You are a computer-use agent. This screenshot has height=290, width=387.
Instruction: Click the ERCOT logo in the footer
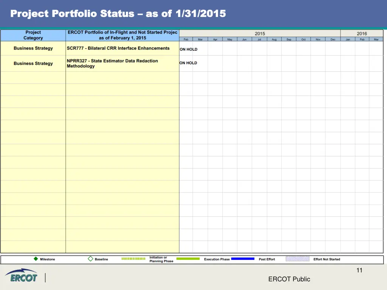click(x=21, y=275)
